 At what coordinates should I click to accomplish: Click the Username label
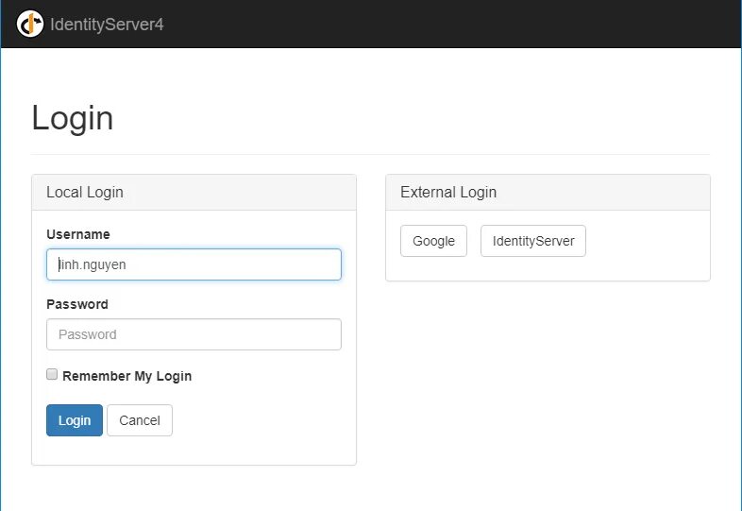(78, 234)
